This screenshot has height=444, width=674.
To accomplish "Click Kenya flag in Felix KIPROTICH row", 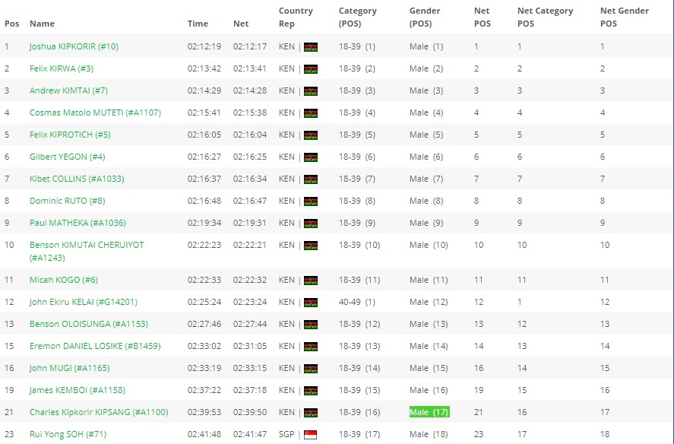I will coord(311,135).
